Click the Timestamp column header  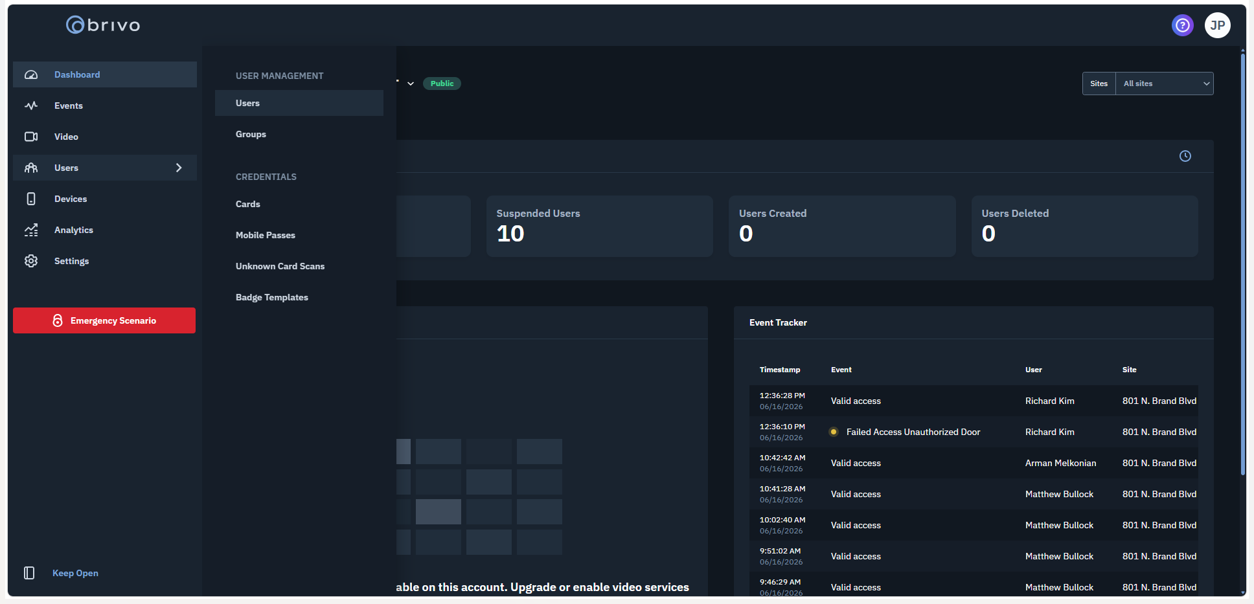[780, 370]
